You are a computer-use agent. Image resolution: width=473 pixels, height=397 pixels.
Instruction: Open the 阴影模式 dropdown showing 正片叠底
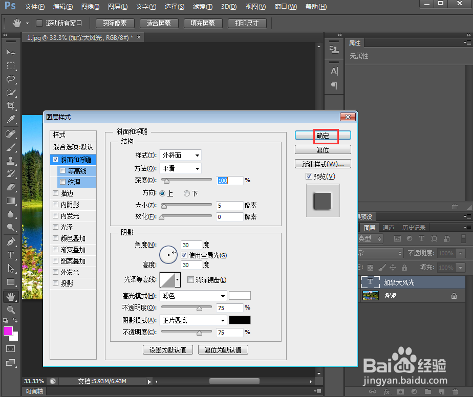pos(193,320)
